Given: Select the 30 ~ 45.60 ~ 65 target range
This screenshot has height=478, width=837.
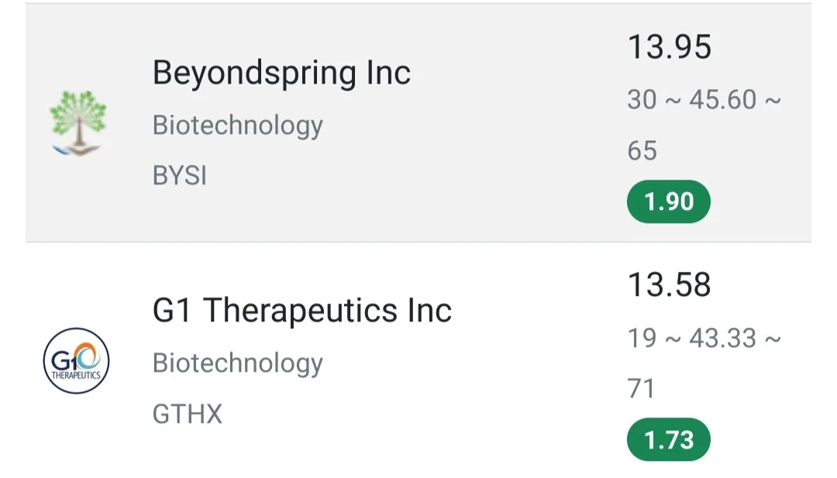Looking at the screenshot, I should tap(704, 125).
